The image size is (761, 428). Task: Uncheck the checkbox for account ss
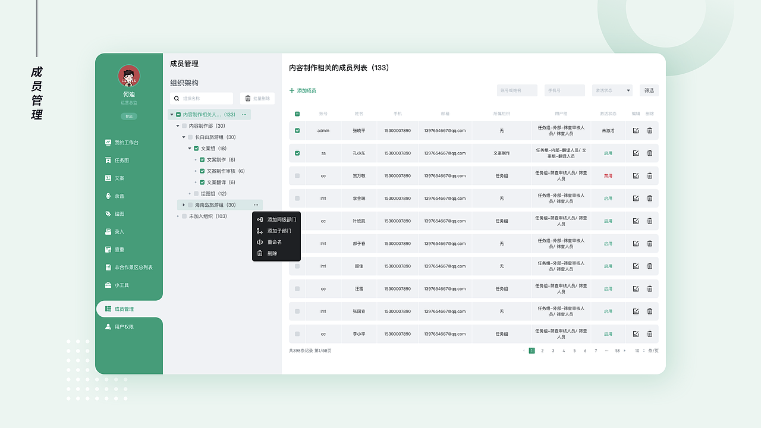pyautogui.click(x=297, y=153)
